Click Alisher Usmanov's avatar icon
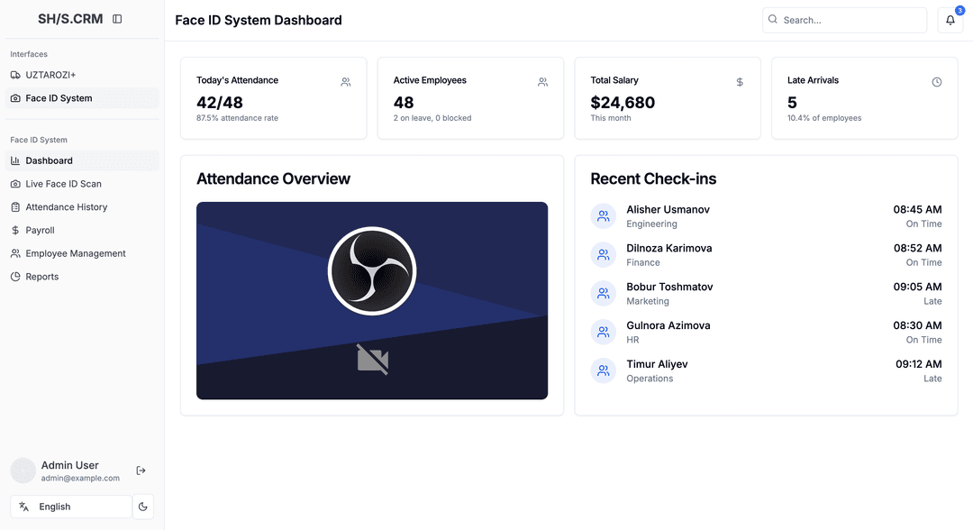 pos(603,216)
